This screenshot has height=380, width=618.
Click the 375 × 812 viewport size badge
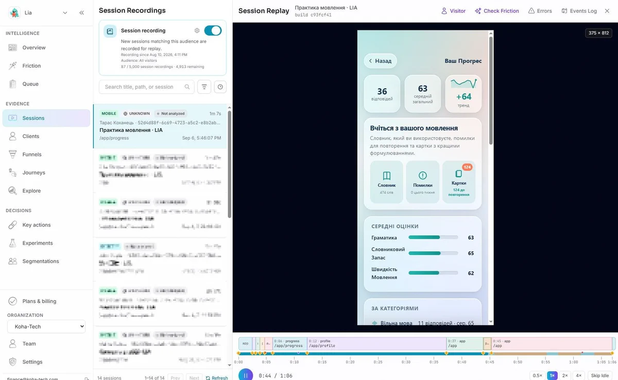point(598,33)
